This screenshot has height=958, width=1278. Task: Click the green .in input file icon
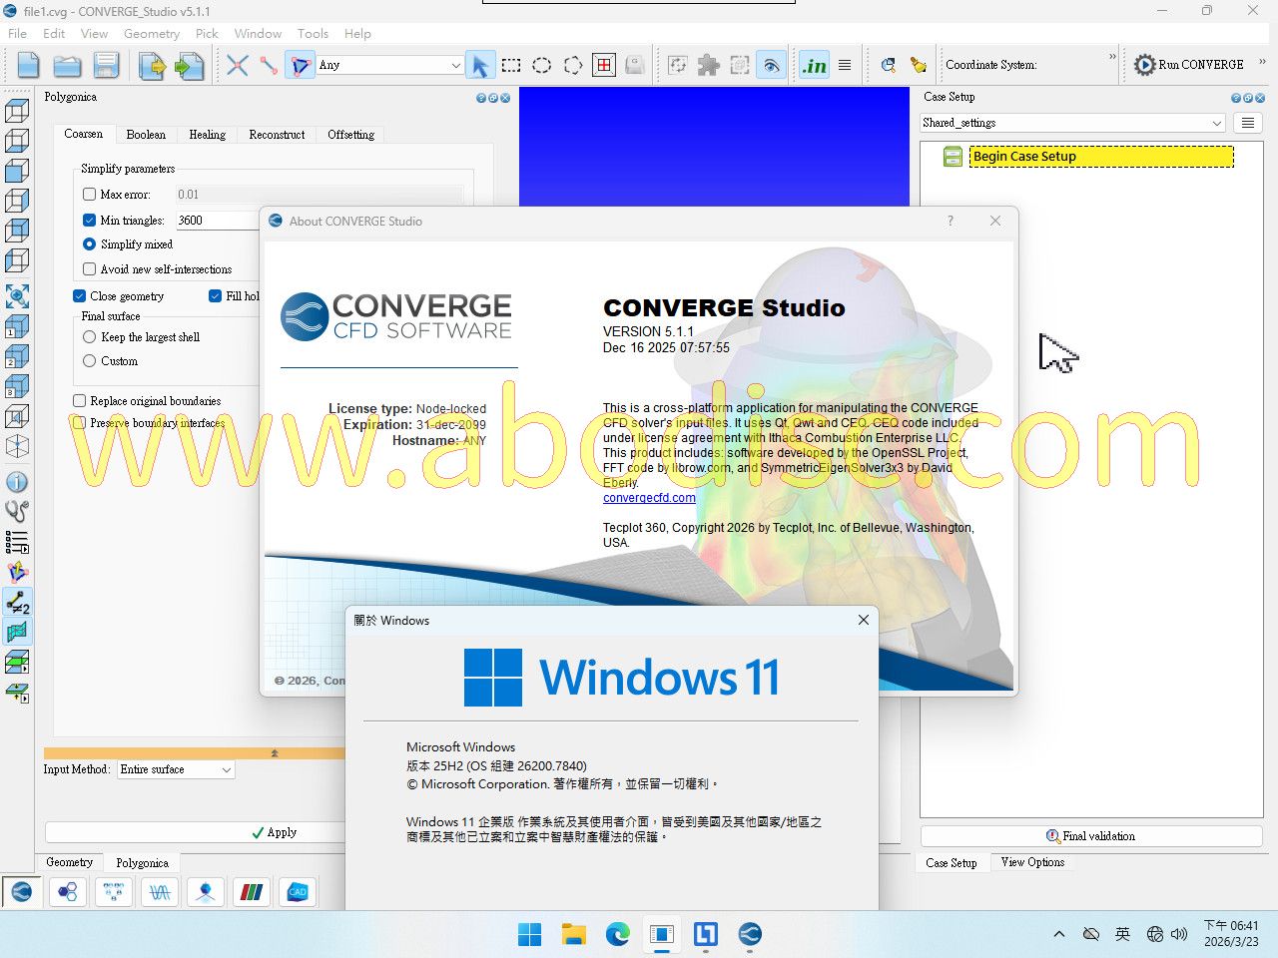pyautogui.click(x=814, y=66)
